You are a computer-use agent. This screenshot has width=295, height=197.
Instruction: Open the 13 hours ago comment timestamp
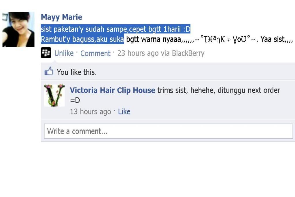(90, 112)
